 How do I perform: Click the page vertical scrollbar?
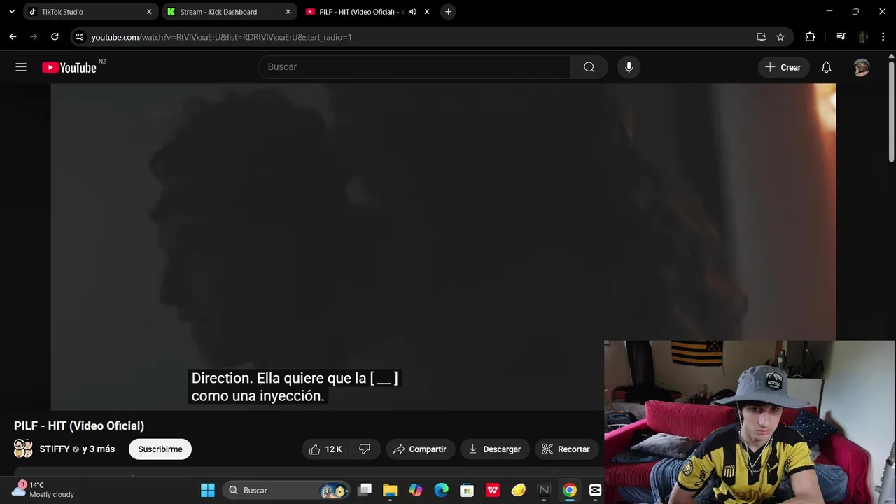pos(891,112)
